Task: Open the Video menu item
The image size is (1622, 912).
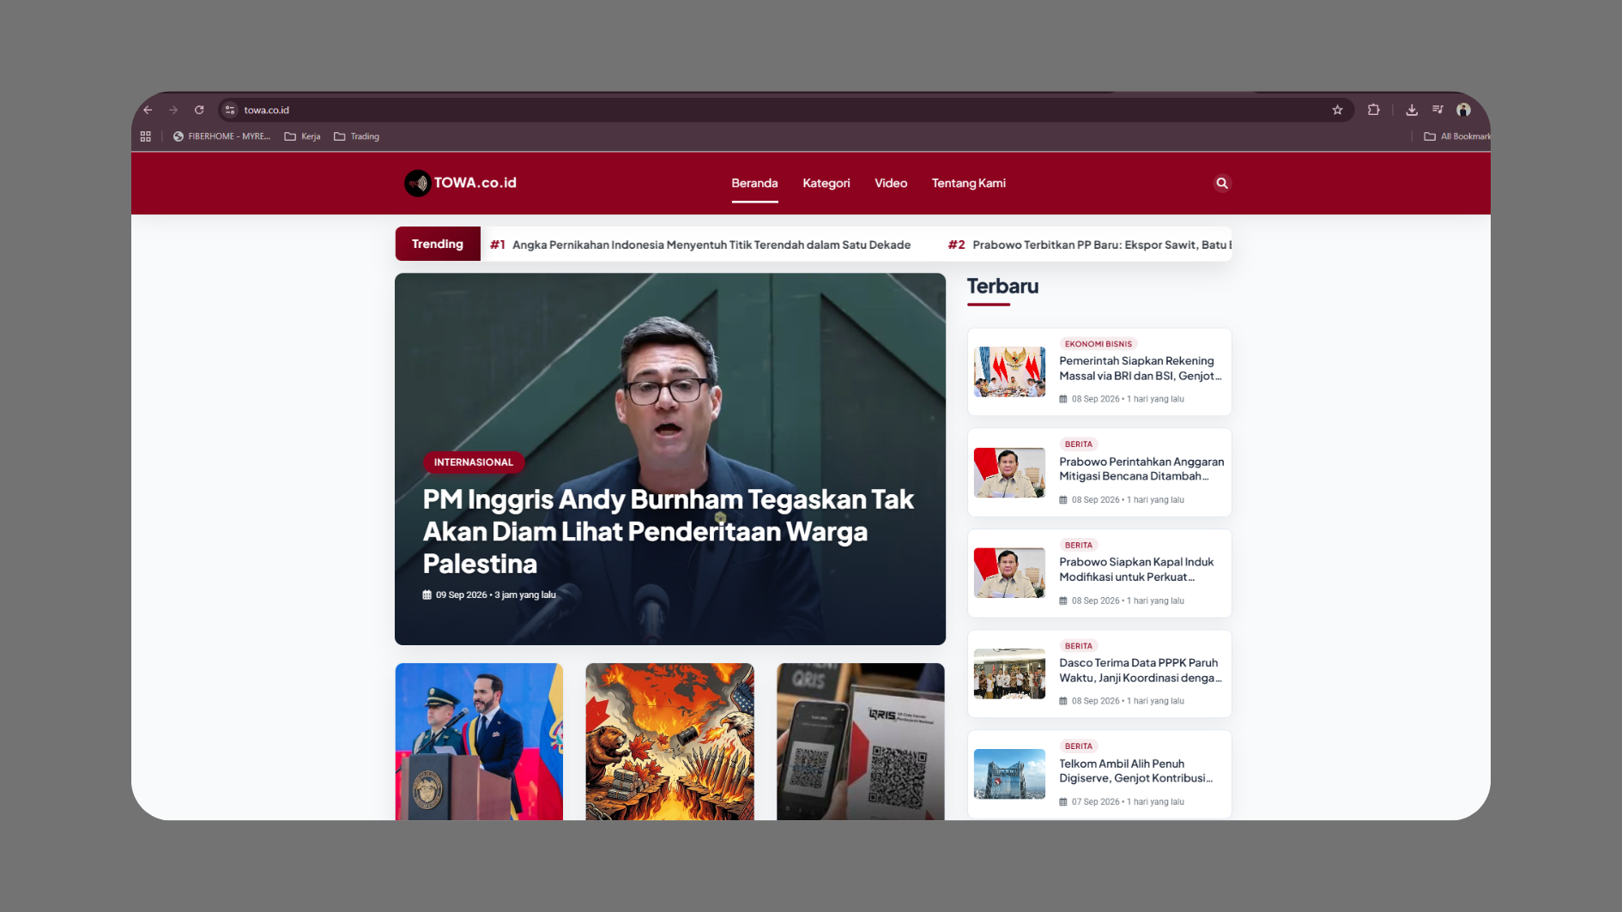Action: point(891,183)
